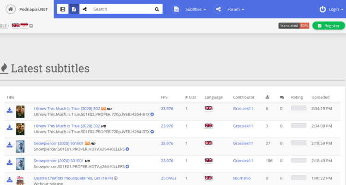346x185 pixels.
Task: Click 23.976 FPS link in first row
Action: point(167,109)
